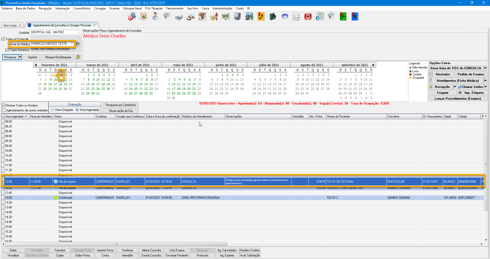This screenshot has width=490, height=259.
Task: Open the ambulance icon in the toolbar
Action: pos(190,17)
